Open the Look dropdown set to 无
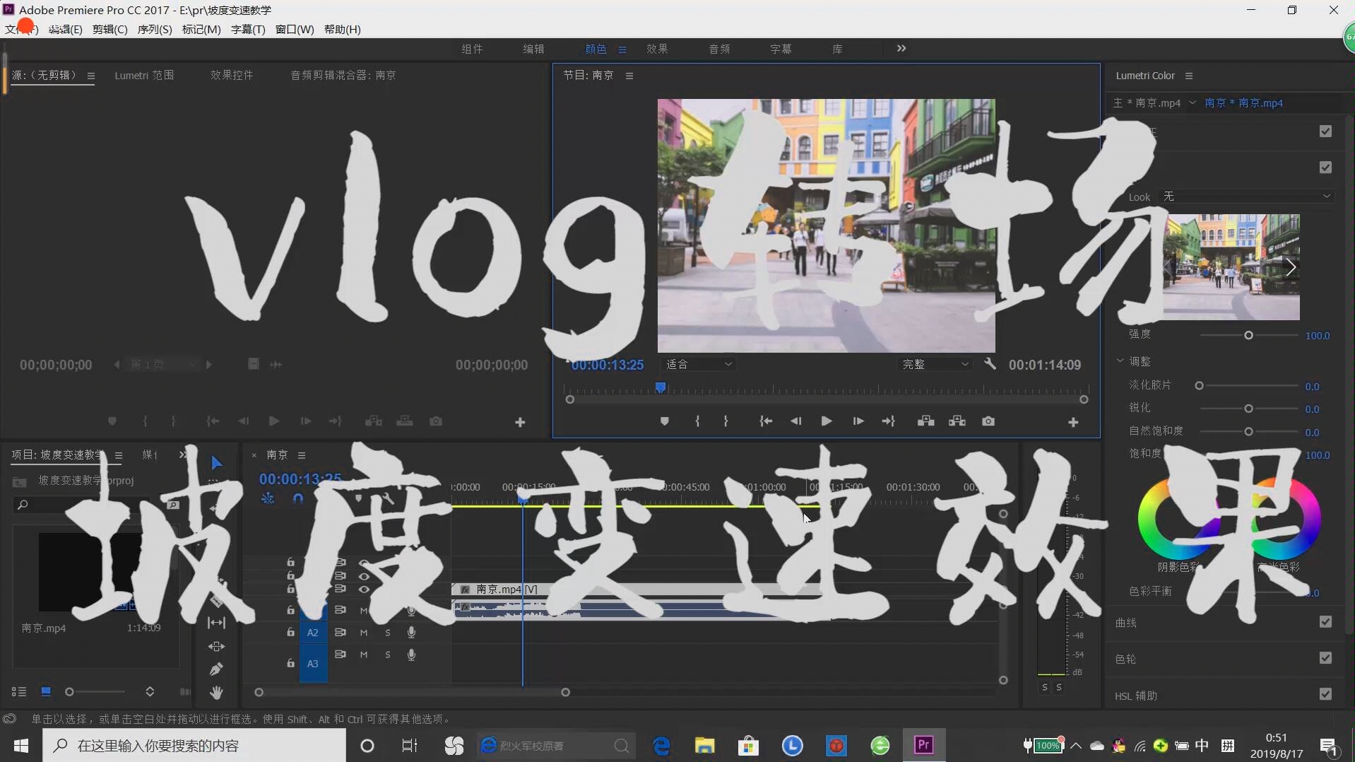 (x=1247, y=197)
